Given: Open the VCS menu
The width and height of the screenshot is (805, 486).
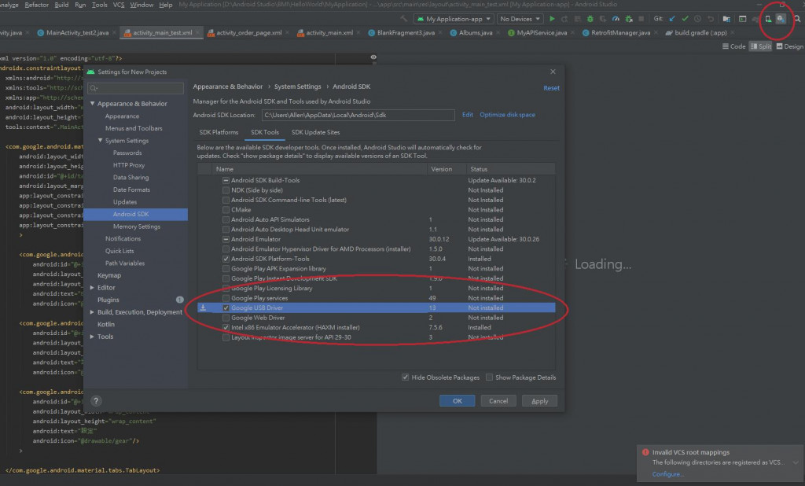Looking at the screenshot, I should 119,5.
